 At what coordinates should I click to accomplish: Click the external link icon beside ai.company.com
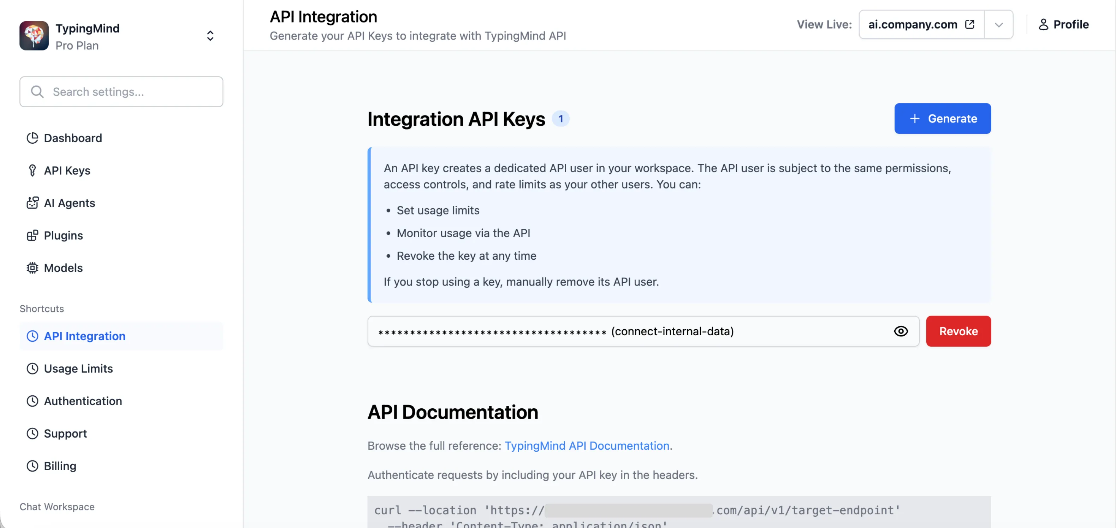[970, 24]
